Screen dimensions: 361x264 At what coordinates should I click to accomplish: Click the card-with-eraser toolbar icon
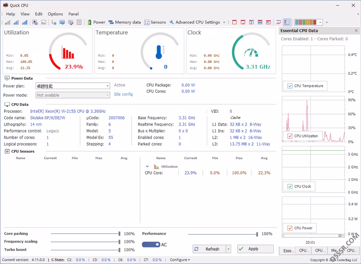(x=71, y=22)
